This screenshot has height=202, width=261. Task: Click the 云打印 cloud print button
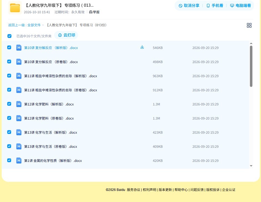click(66, 35)
